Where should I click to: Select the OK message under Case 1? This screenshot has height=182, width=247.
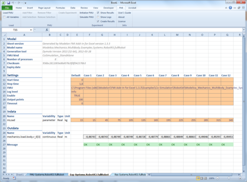pyautogui.click(x=89, y=144)
